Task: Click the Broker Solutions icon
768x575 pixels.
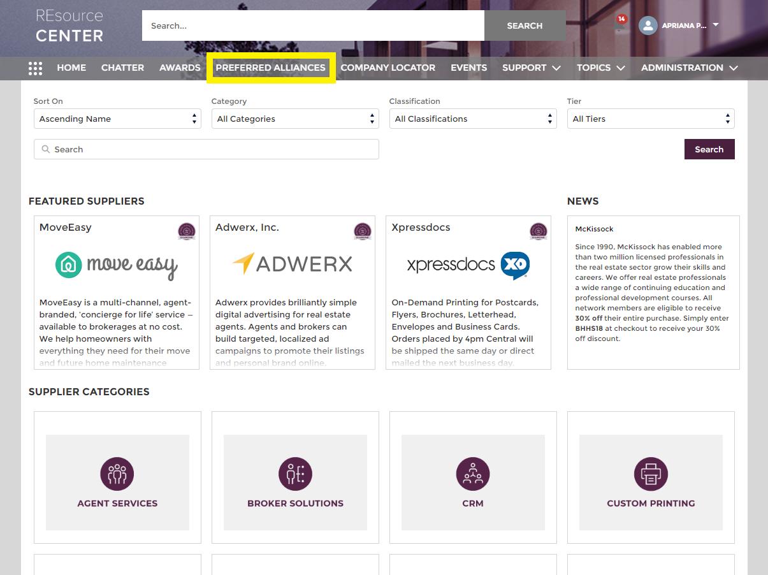Action: click(x=295, y=474)
